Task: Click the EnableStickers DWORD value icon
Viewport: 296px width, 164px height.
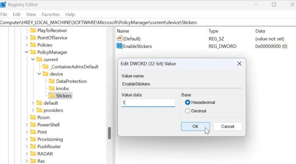Action: [x=119, y=46]
